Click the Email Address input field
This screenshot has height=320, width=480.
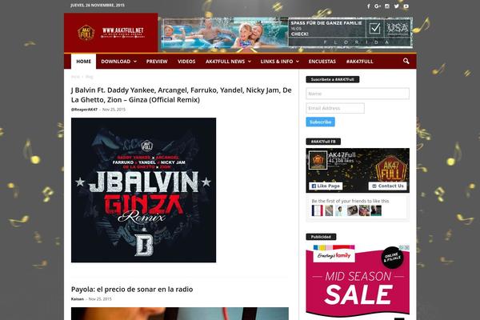click(x=335, y=108)
